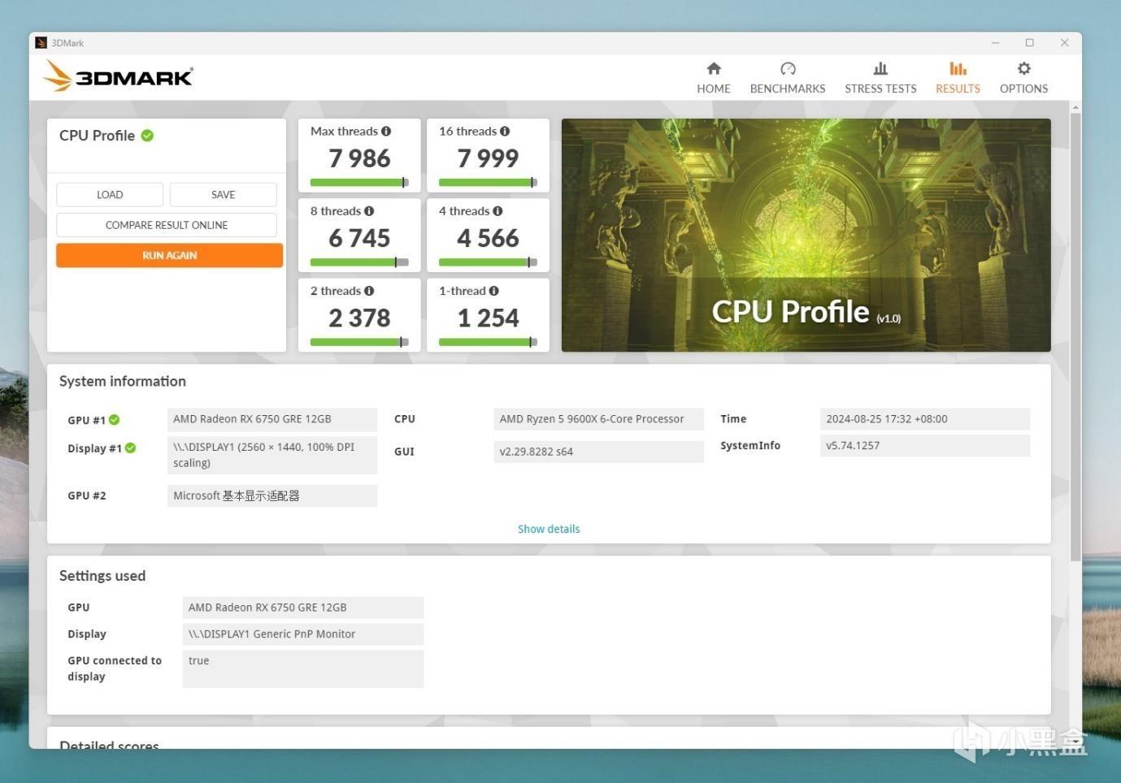This screenshot has width=1121, height=783.
Task: Click info icon next to Max threads
Action: 386,131
